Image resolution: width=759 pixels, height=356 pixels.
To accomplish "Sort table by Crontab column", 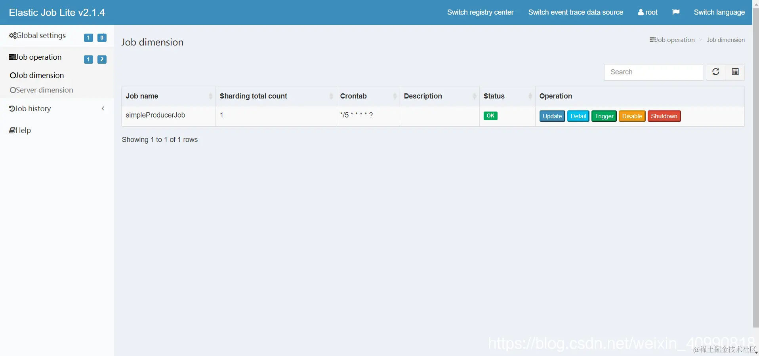I will pyautogui.click(x=368, y=96).
